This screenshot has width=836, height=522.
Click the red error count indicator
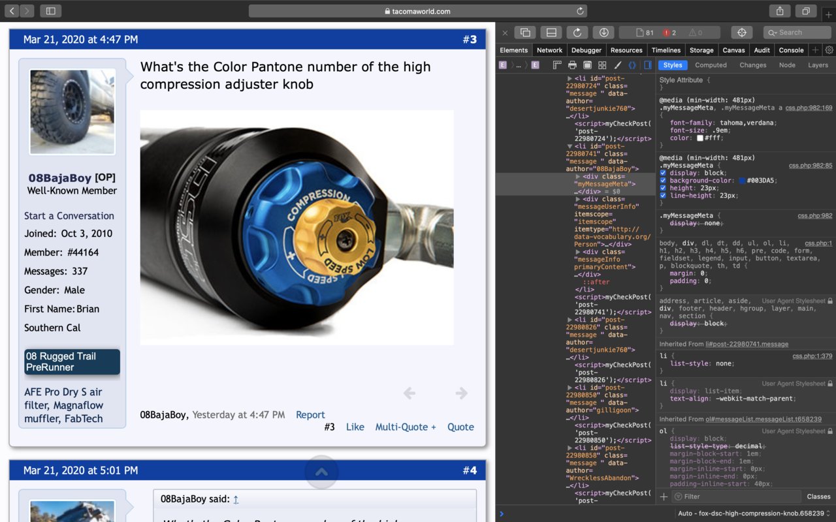pos(669,33)
